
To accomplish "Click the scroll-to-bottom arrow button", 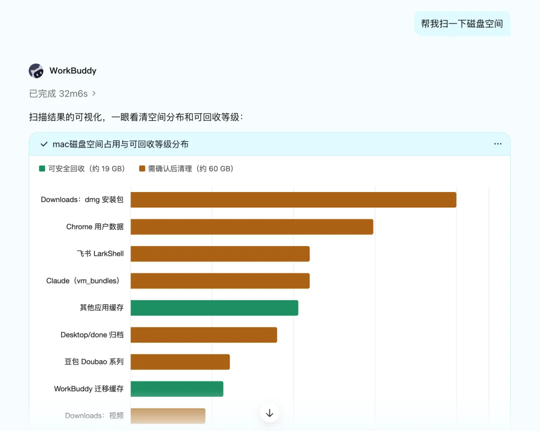I will click(x=269, y=412).
